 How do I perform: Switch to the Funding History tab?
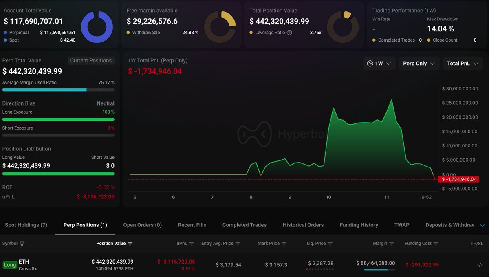(x=359, y=225)
